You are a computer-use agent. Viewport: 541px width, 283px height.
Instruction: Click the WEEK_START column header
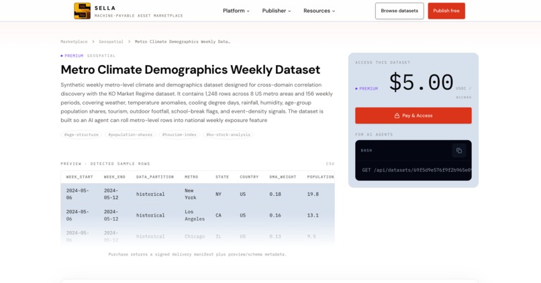point(80,177)
